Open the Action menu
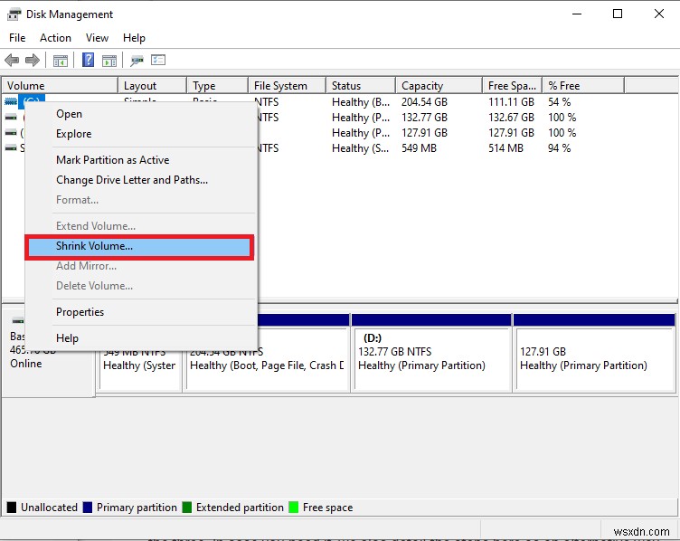The image size is (680, 541). coord(55,38)
